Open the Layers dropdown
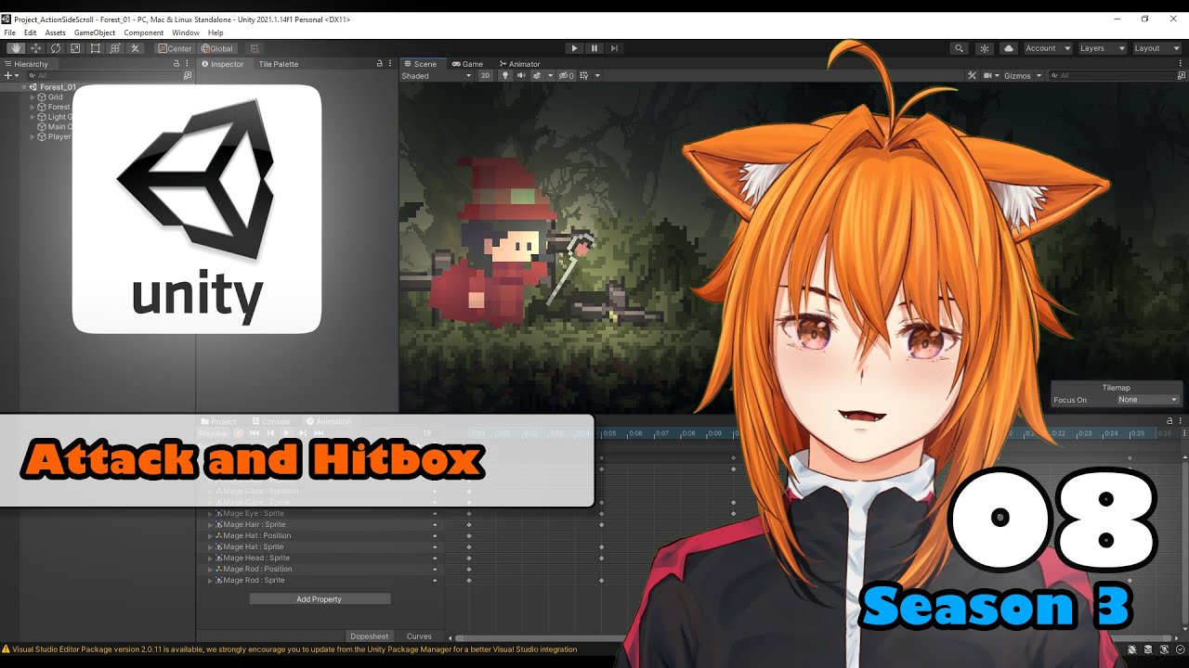Viewport: 1189px width, 668px height. pos(1102,48)
